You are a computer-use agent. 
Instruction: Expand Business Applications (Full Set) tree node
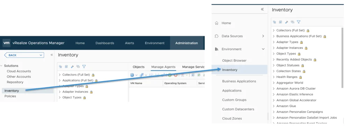tap(274, 36)
